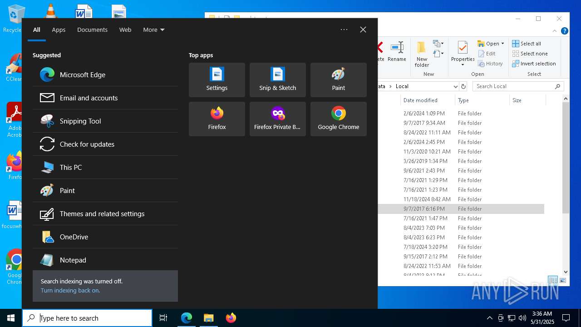This screenshot has width=581, height=327.
Task: Switch Explorer to large icons view
Action: [562, 280]
